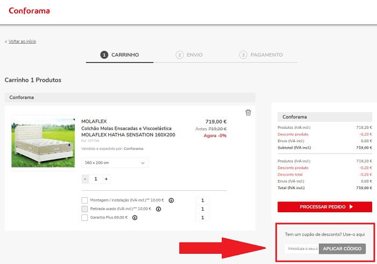Viewport: 377px width, 264px height.
Task: Click the 719,00 € product price
Action: (x=216, y=122)
